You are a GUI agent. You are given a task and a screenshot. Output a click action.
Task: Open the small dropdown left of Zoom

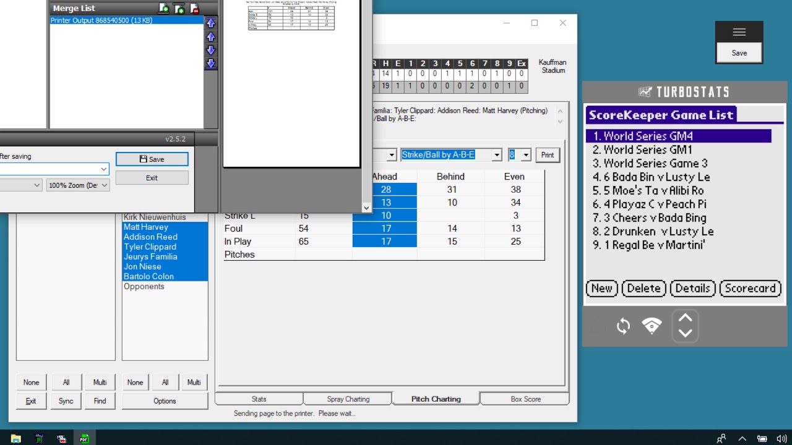21,185
